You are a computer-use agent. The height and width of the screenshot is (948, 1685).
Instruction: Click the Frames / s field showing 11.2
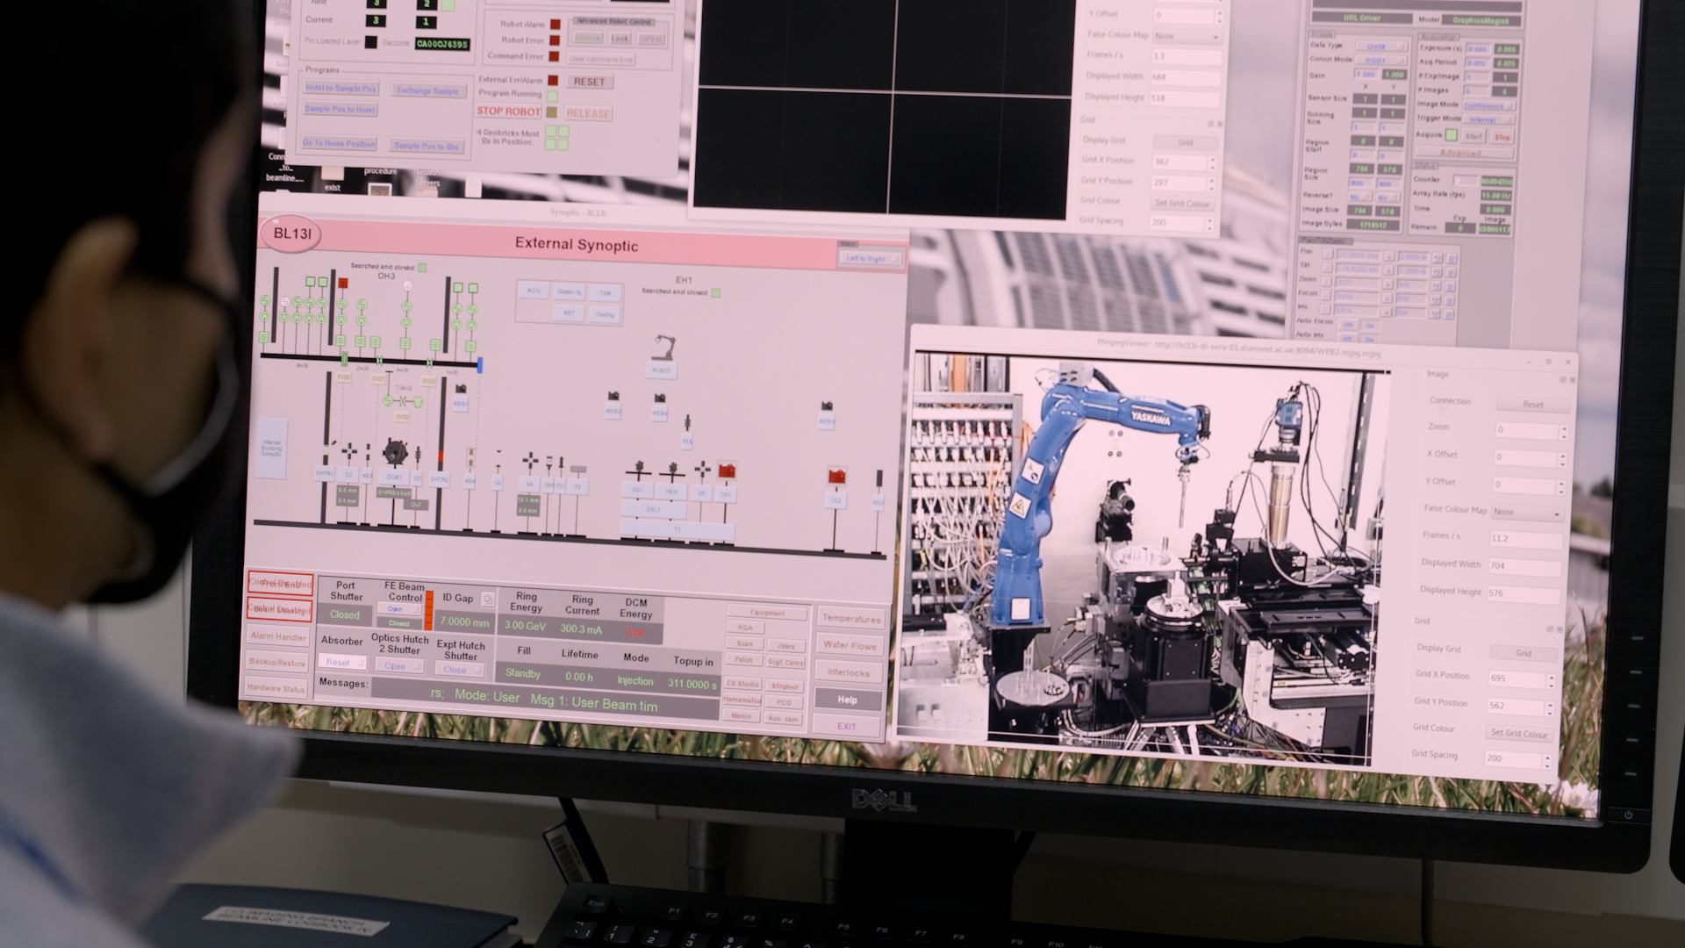pos(1525,538)
